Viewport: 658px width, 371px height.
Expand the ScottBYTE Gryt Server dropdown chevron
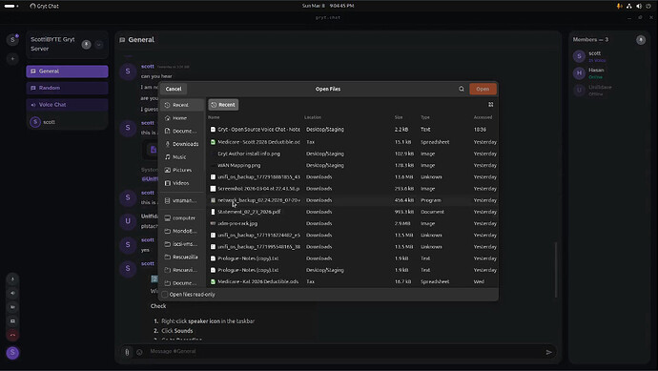click(x=99, y=45)
